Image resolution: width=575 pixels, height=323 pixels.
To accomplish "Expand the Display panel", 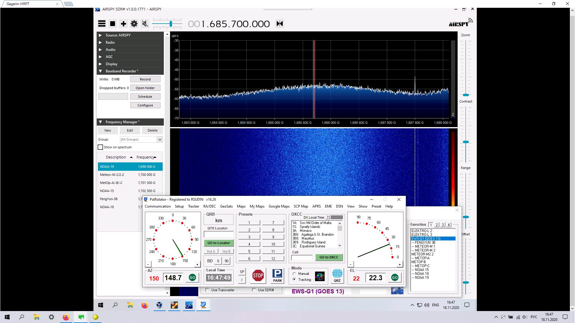I will (130, 64).
